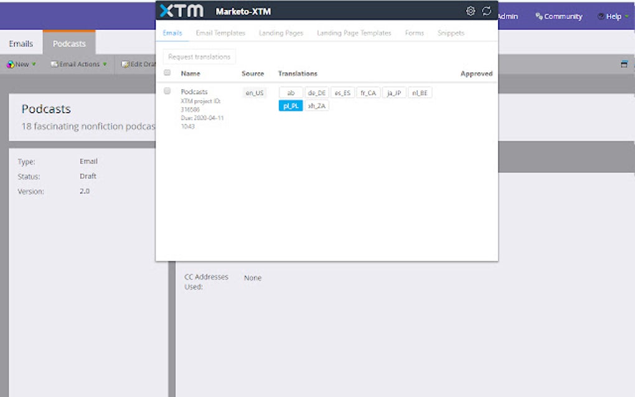Click the colorful New icon
The image size is (635, 397).
9,63
